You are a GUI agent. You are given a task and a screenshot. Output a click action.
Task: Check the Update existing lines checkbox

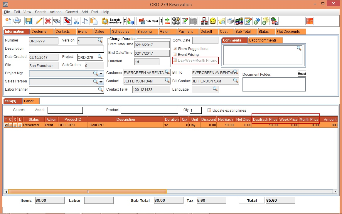click(x=209, y=111)
